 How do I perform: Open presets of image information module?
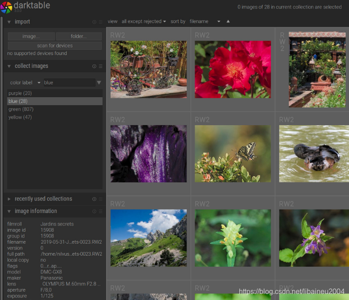pyautogui.click(x=101, y=211)
